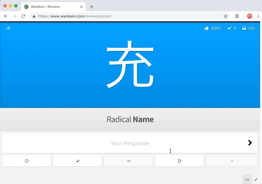This screenshot has width=262, height=184.
Task: Toggle the speaker audio button
Action: pos(232,161)
